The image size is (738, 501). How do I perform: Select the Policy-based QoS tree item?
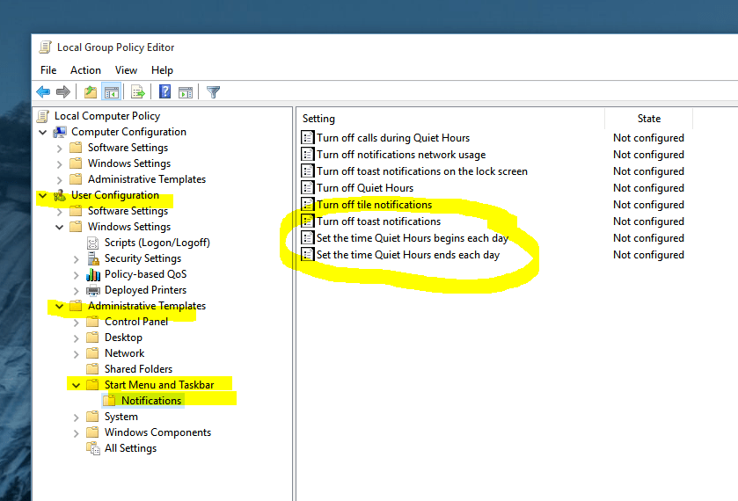pos(145,274)
